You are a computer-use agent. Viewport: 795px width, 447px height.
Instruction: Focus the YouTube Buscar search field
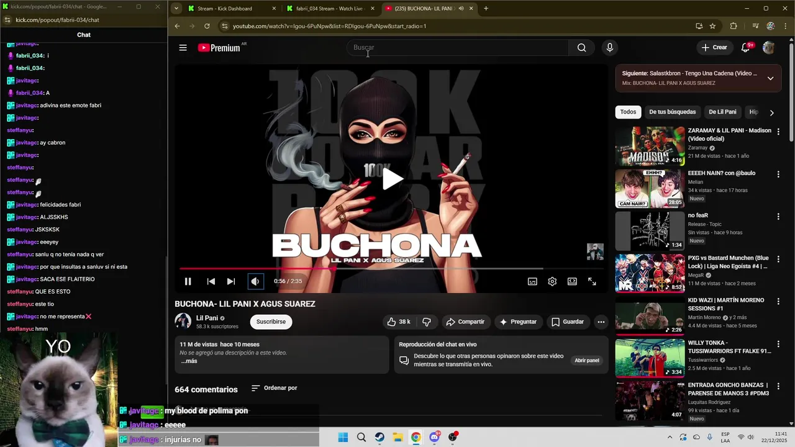pyautogui.click(x=458, y=48)
